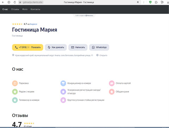
Task: Click the 'Парковка' amenity label
Action: [x=24, y=83]
